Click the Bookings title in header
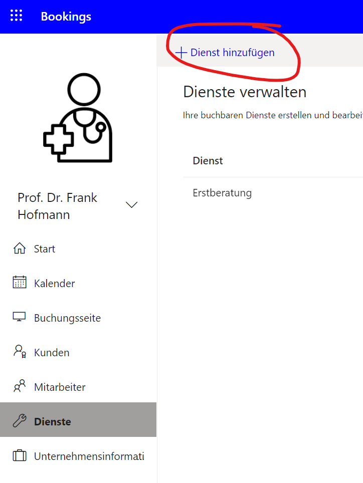This screenshot has height=483, width=363. point(66,17)
